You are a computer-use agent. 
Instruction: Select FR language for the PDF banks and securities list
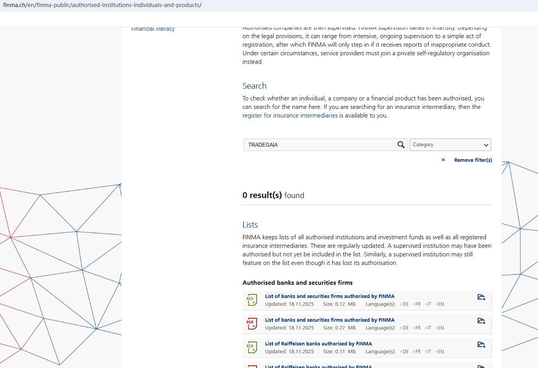[x=417, y=328]
